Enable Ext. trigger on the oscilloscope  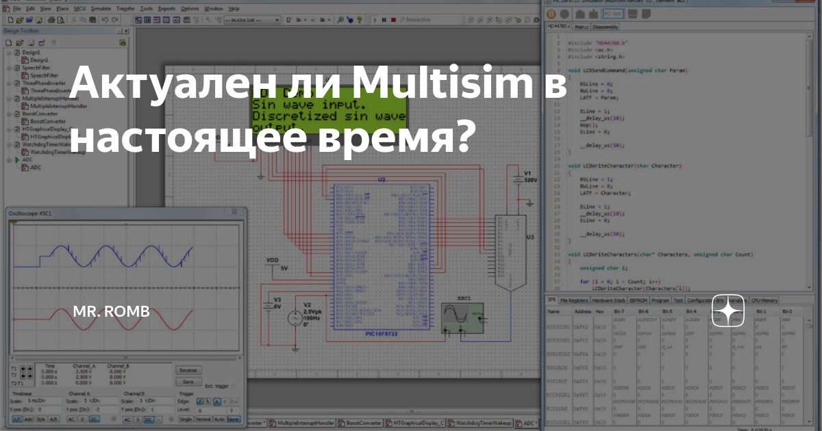[234, 386]
